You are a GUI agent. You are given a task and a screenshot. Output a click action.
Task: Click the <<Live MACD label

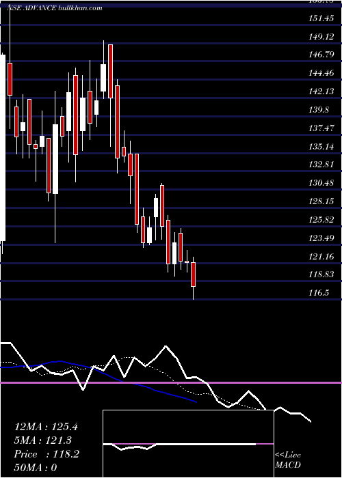click(288, 460)
